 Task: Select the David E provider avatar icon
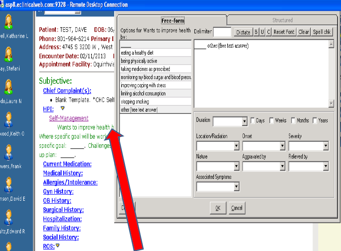click(x=9, y=185)
